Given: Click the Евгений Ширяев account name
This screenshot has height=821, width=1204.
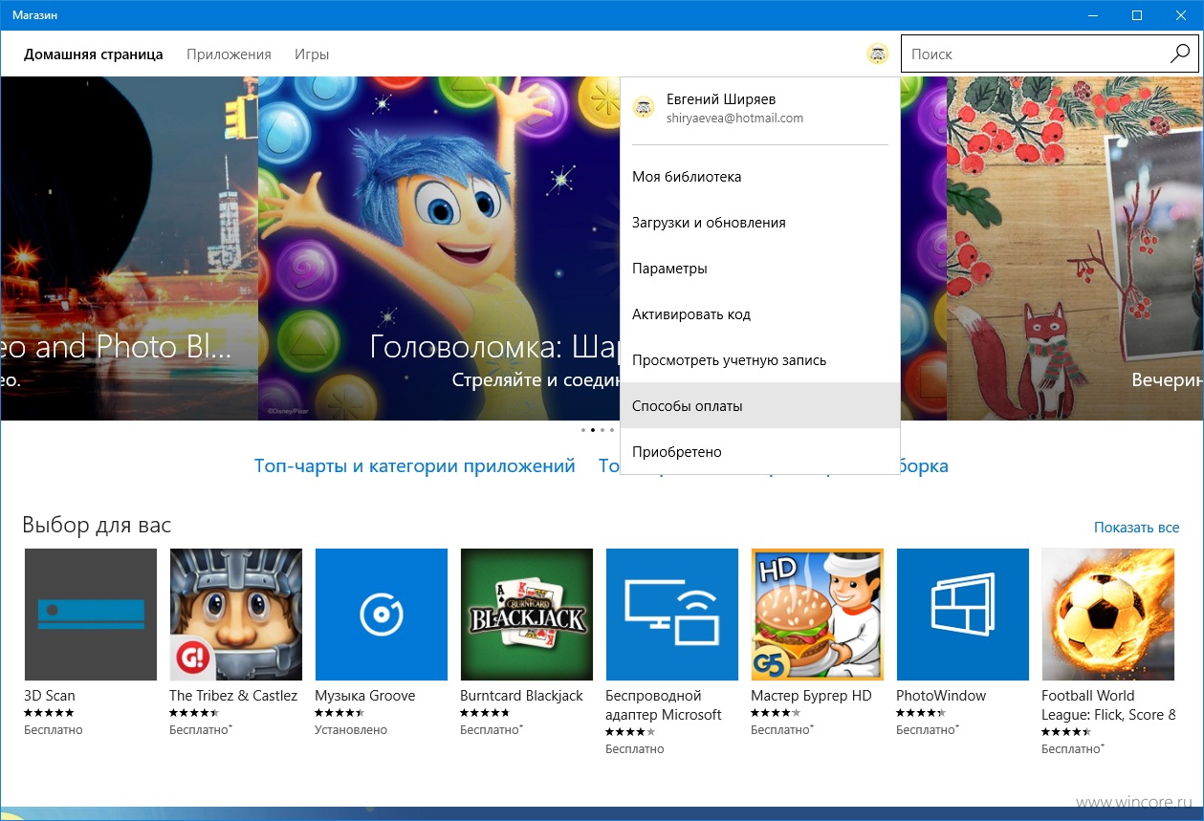Looking at the screenshot, I should pos(721,99).
